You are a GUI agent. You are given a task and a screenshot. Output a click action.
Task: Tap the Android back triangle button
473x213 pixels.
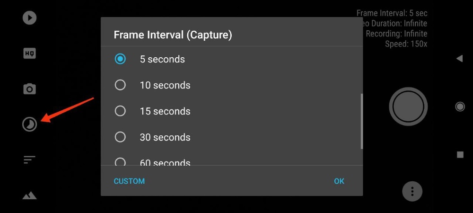(459, 58)
